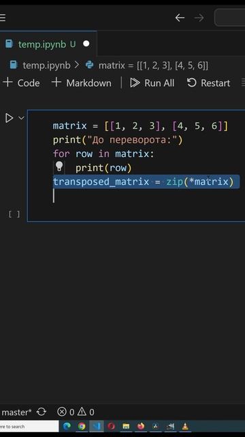This screenshot has height=437, width=245.
Task: Add a new Code cell
Action: click(x=21, y=83)
